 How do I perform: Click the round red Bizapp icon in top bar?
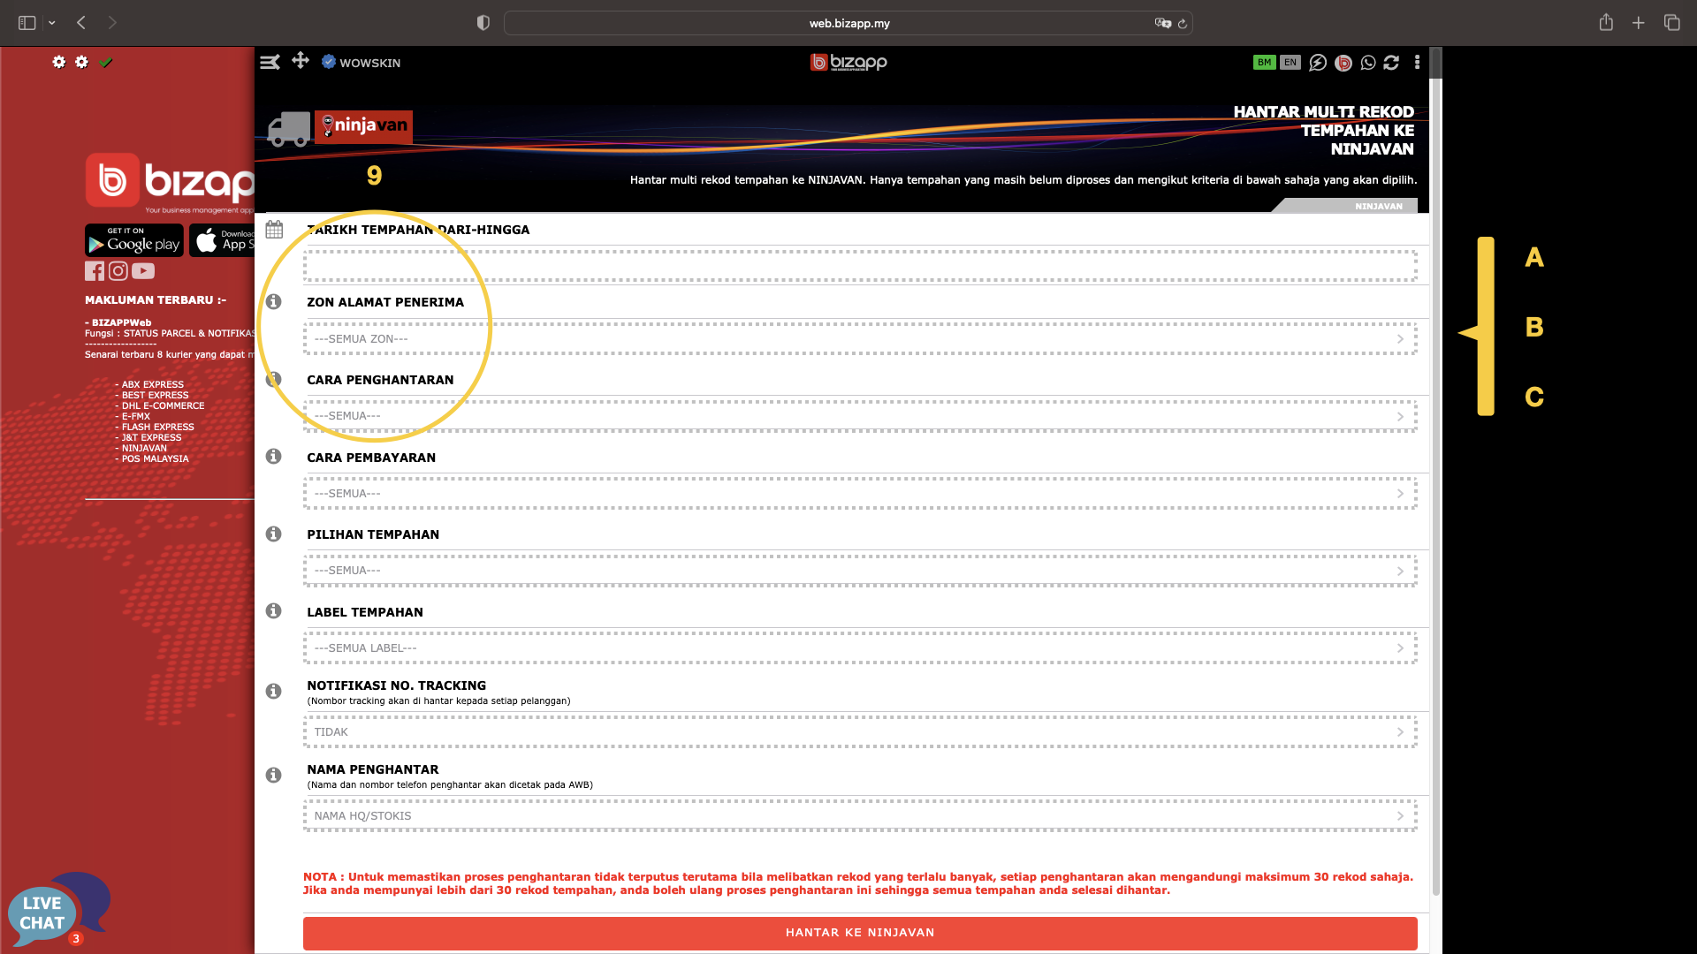(x=1343, y=63)
